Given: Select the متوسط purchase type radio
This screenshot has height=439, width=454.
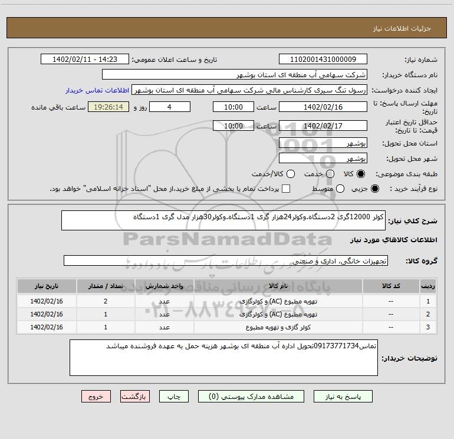Looking at the screenshot, I should click(340, 189).
